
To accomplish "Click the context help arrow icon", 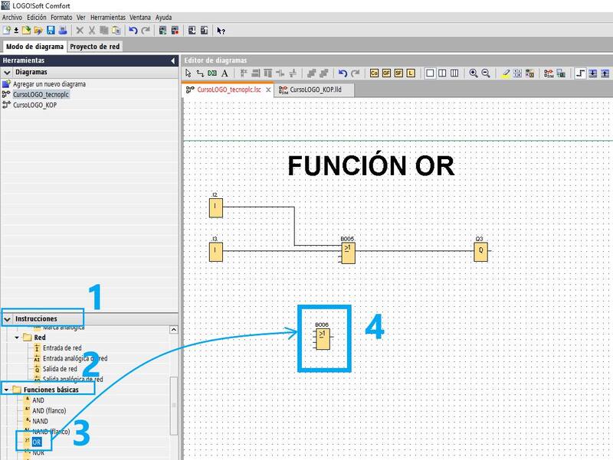I will tap(221, 31).
